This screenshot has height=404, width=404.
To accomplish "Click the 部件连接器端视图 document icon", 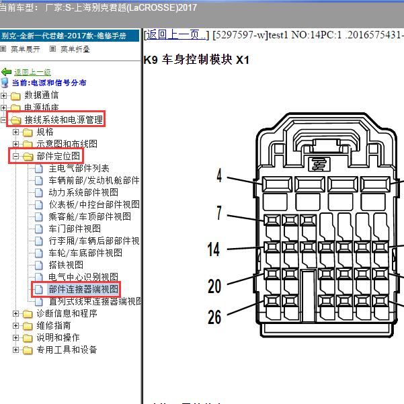I will click(38, 289).
